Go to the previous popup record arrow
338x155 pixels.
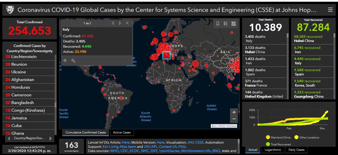pos(113,23)
